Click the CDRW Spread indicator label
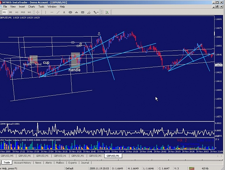The image size is (226, 170). (10, 124)
